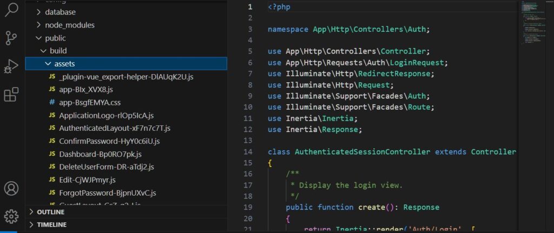This screenshot has height=233, width=554.
Task: Click the CSS hash icon beside app-BsgfEMYA.css
Action: point(52,103)
